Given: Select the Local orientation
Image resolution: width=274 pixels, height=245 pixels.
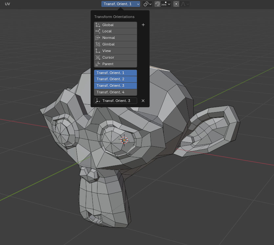Looking at the screenshot, I should (x=116, y=31).
